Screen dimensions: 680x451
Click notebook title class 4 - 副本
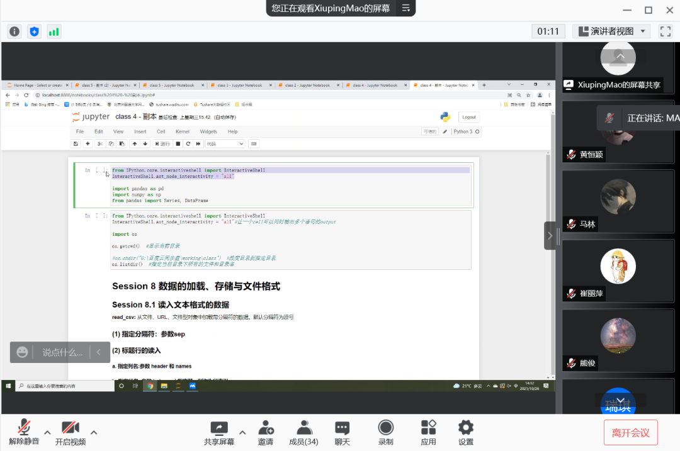pyautogui.click(x=136, y=116)
